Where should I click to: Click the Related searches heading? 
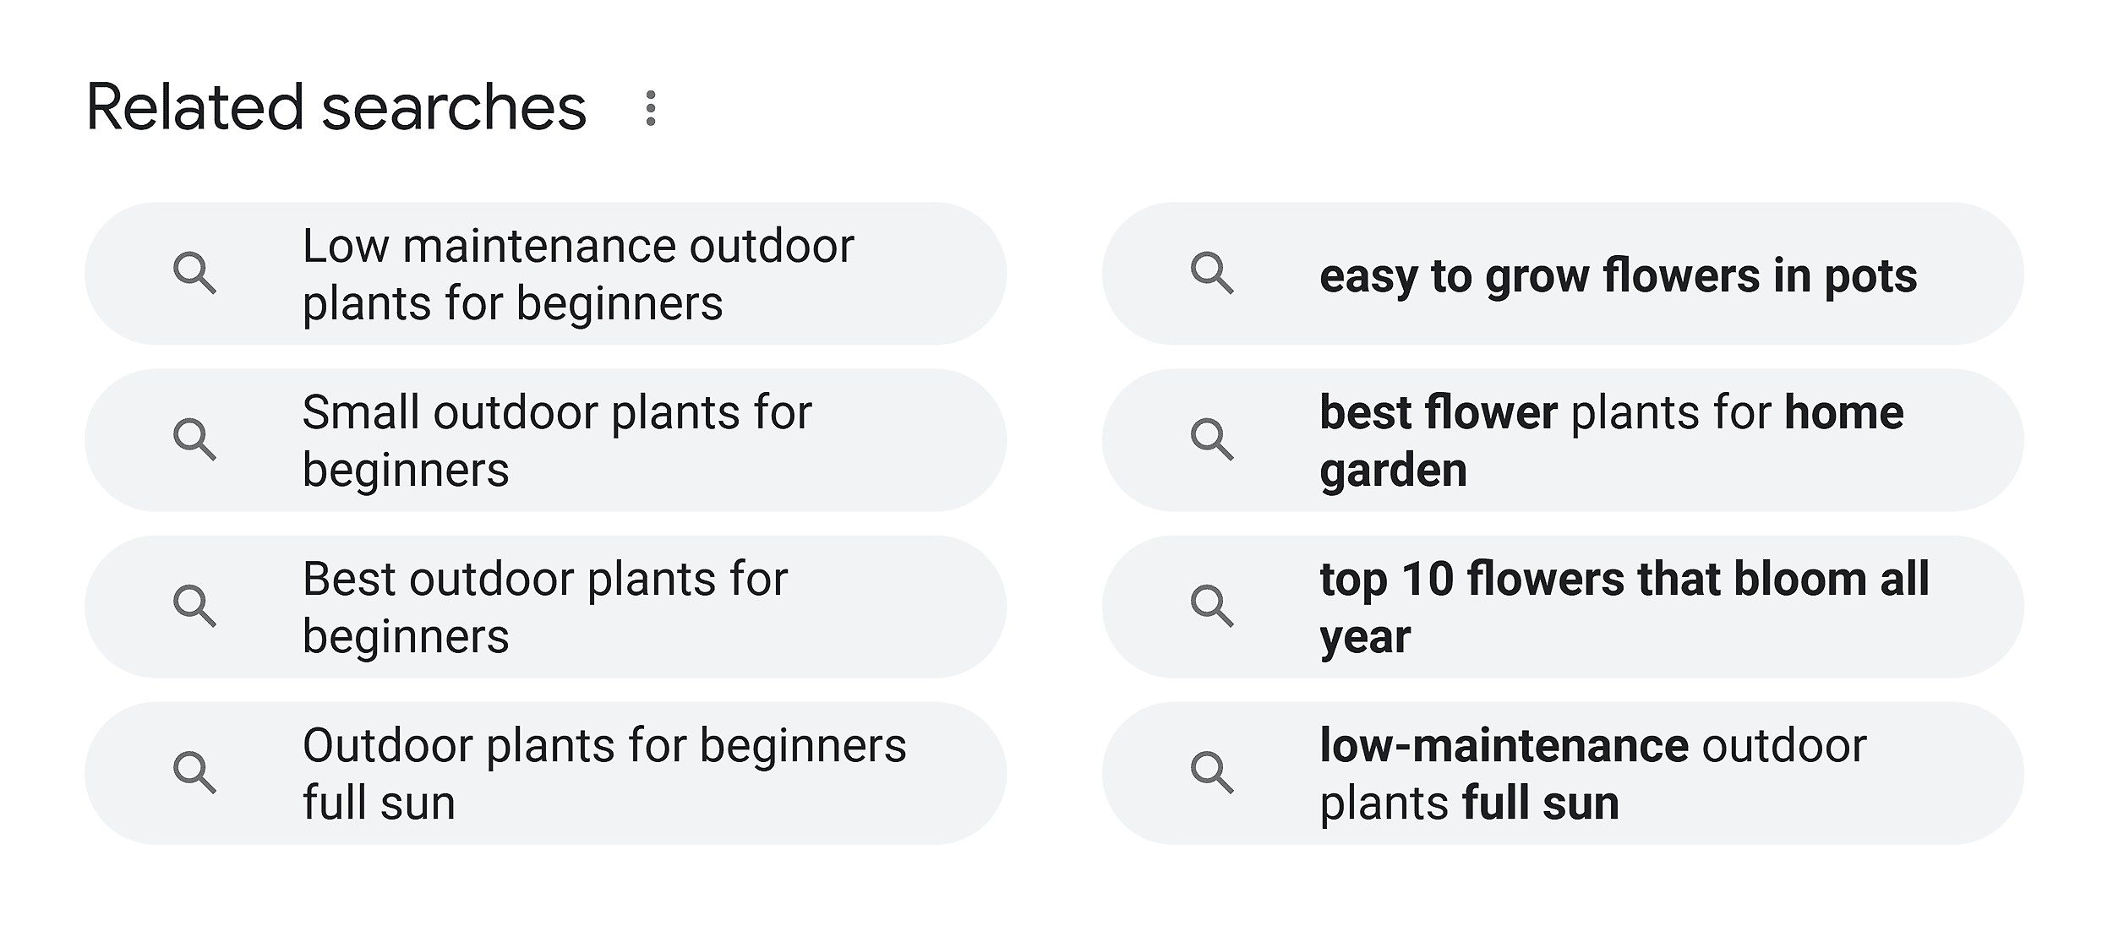[336, 106]
